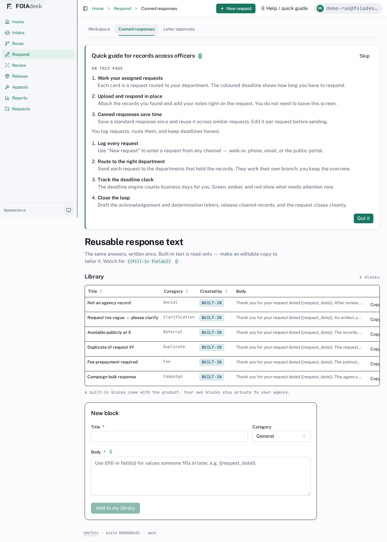Select the Request too vague row title
This screenshot has height=542, width=387.
pyautogui.click(x=123, y=318)
